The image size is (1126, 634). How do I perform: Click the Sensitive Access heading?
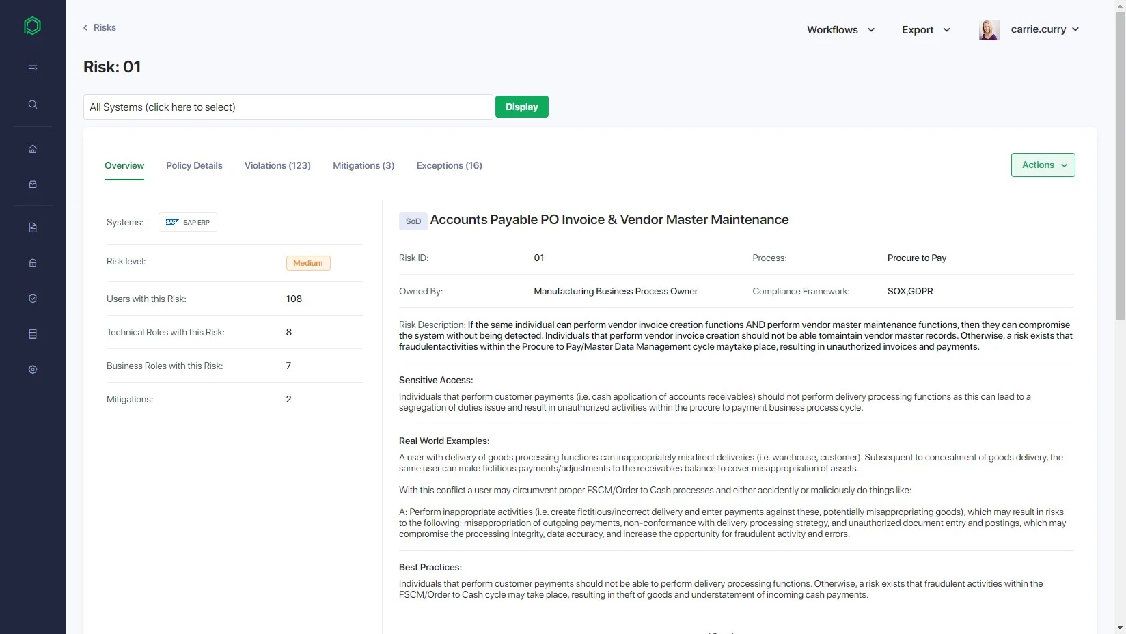click(436, 381)
